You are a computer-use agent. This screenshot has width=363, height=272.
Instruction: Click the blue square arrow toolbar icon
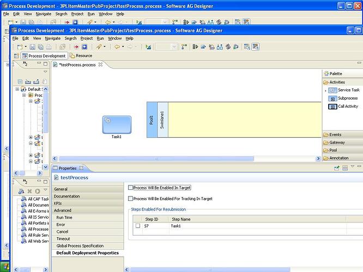84,47
